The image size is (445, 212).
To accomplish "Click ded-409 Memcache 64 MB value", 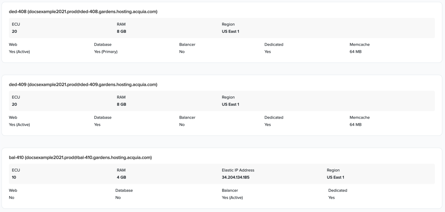I will tap(355, 125).
